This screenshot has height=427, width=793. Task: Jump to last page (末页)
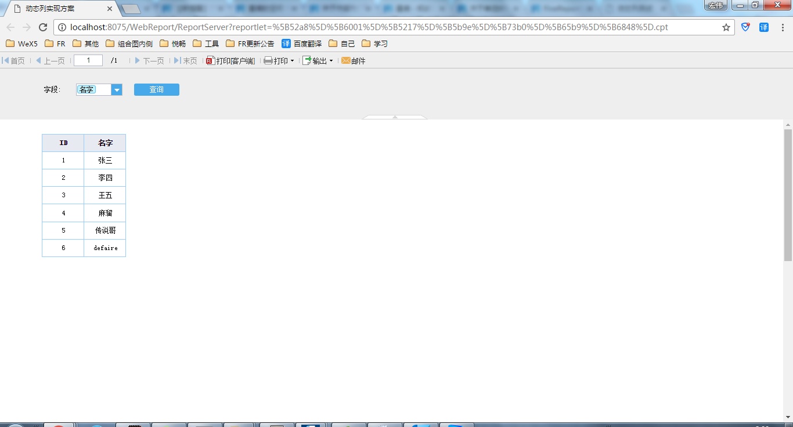click(185, 60)
